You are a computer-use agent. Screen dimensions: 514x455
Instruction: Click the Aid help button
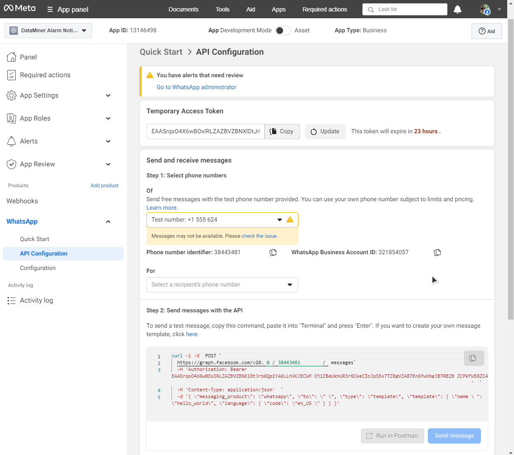tap(487, 31)
